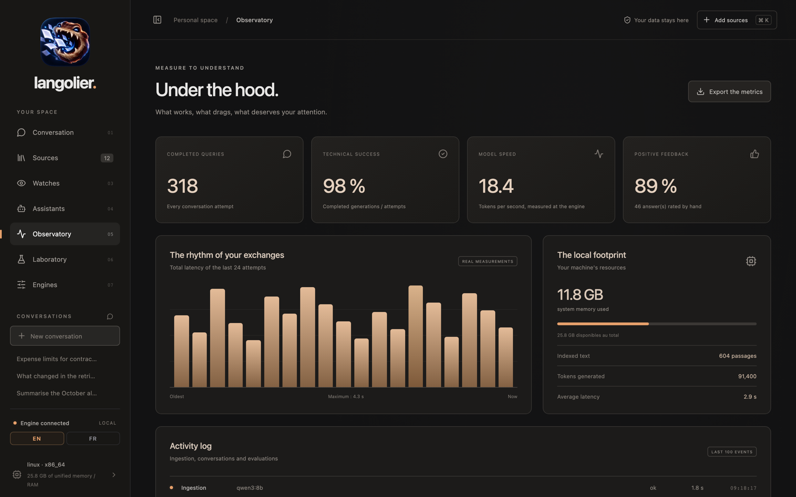This screenshot has height=497, width=796.
Task: Click the Add sources button
Action: 737,20
